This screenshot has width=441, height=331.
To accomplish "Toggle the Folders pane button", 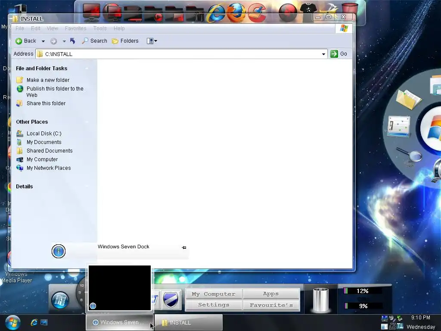I will tap(125, 41).
